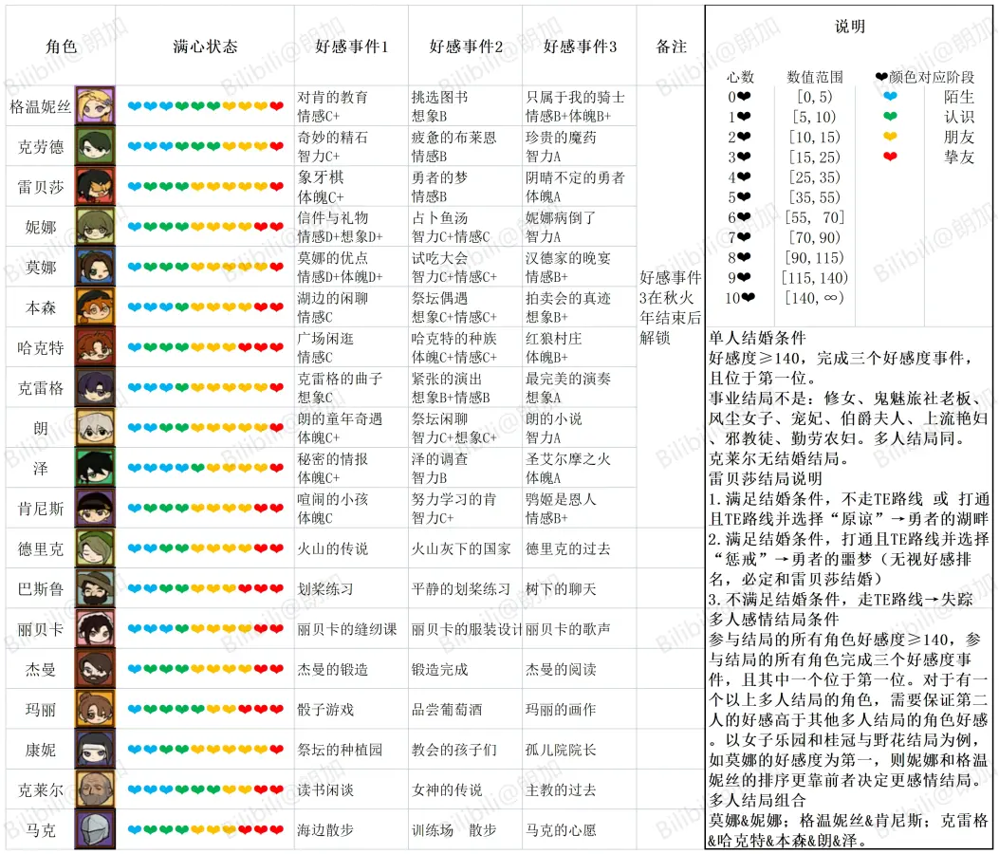Select 巴斯鲁's bearded portrait
This screenshot has width=999, height=854.
tap(95, 588)
